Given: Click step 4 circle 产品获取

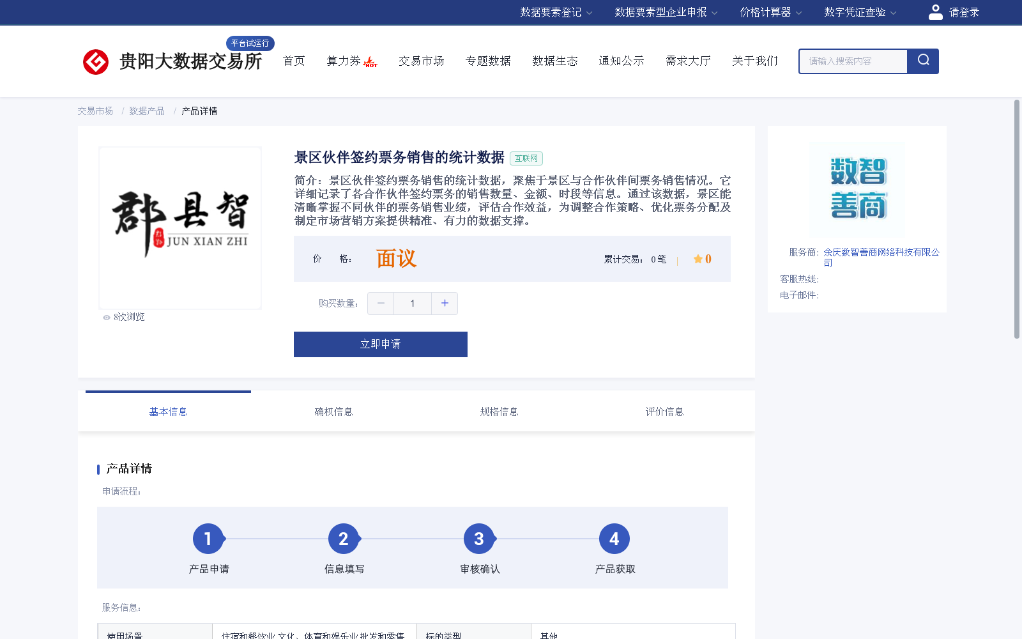Looking at the screenshot, I should point(614,539).
